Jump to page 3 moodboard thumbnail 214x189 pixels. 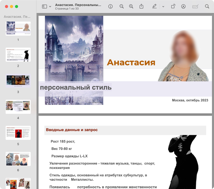pos(18,81)
